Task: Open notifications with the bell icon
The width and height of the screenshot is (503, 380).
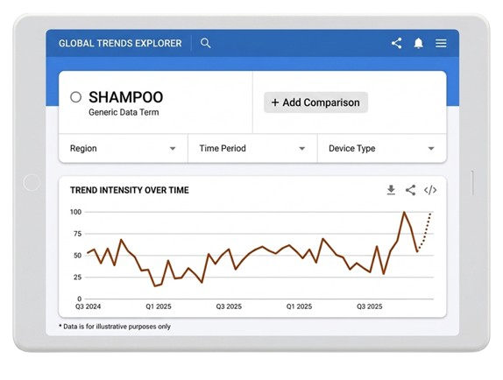Action: (x=418, y=43)
